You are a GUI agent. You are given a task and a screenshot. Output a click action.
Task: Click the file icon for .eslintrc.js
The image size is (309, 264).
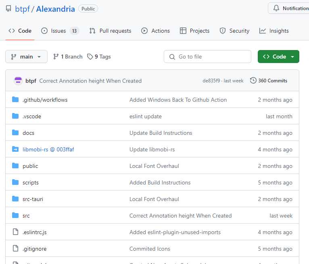coord(15,232)
